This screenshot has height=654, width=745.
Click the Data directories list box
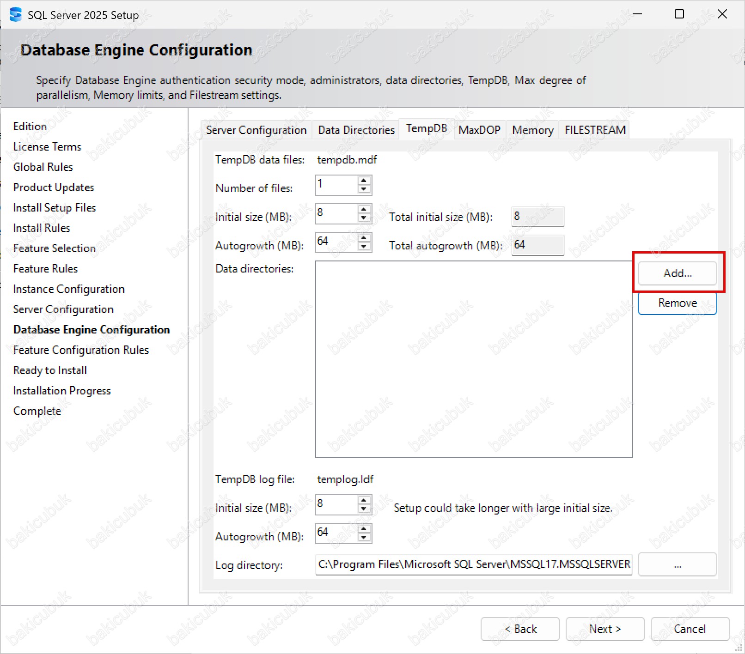(474, 359)
